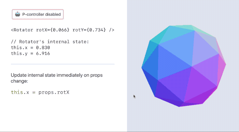Toggle the P-controller disabled button
The width and height of the screenshot is (239, 132).
tap(38, 14)
